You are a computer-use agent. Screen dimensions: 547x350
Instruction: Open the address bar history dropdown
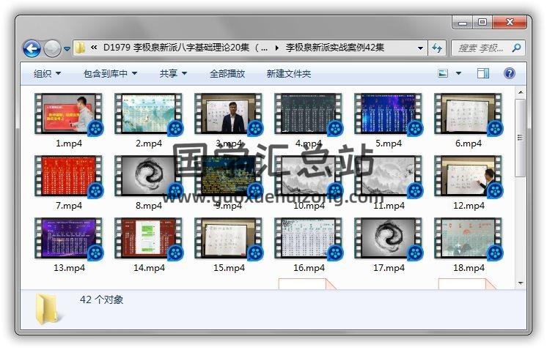coord(421,48)
